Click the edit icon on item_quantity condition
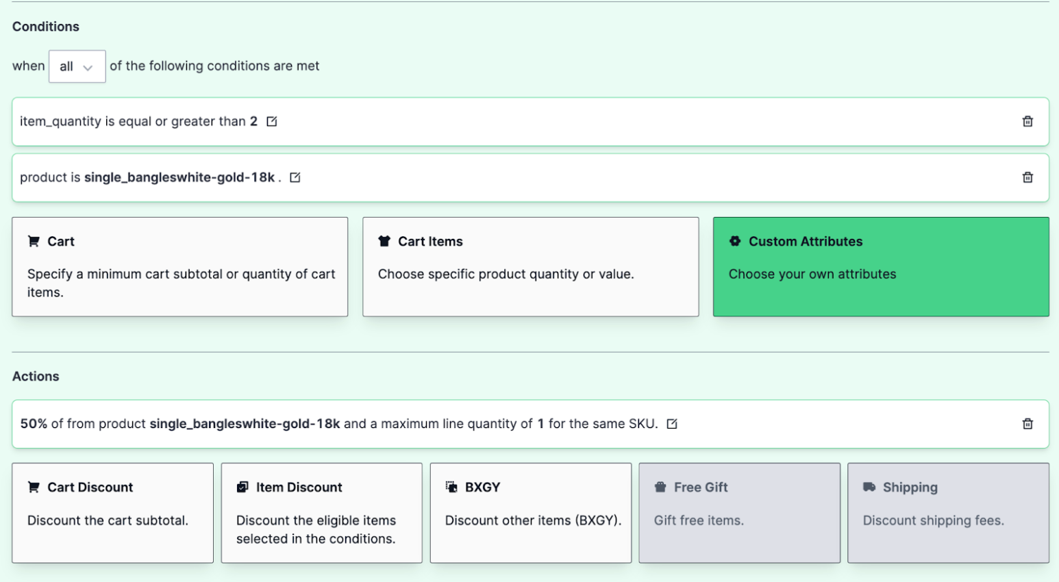Image resolution: width=1059 pixels, height=582 pixels. pyautogui.click(x=271, y=121)
